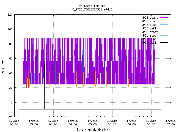Click the x-axis time label 04:30

click(x=73, y=125)
